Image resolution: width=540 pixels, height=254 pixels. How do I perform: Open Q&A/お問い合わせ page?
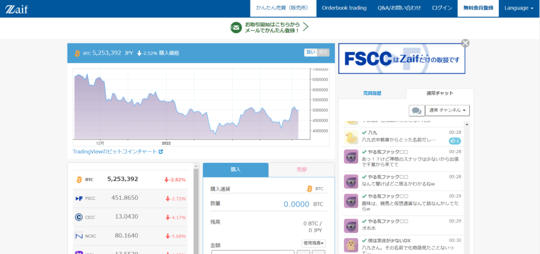(x=399, y=8)
